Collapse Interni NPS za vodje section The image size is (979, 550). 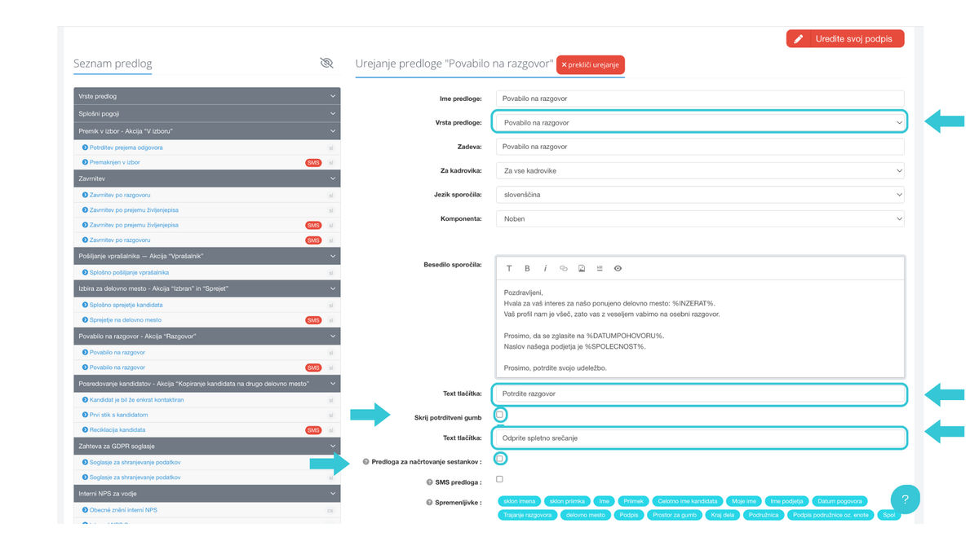pyautogui.click(x=207, y=493)
